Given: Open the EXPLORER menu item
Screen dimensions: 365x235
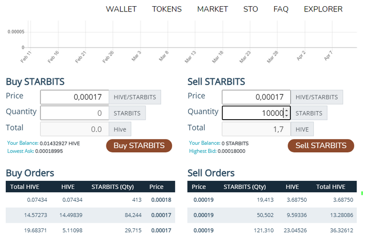Looking at the screenshot, I should click(323, 9).
